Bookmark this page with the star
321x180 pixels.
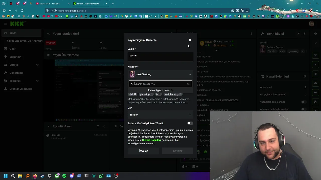(247, 11)
